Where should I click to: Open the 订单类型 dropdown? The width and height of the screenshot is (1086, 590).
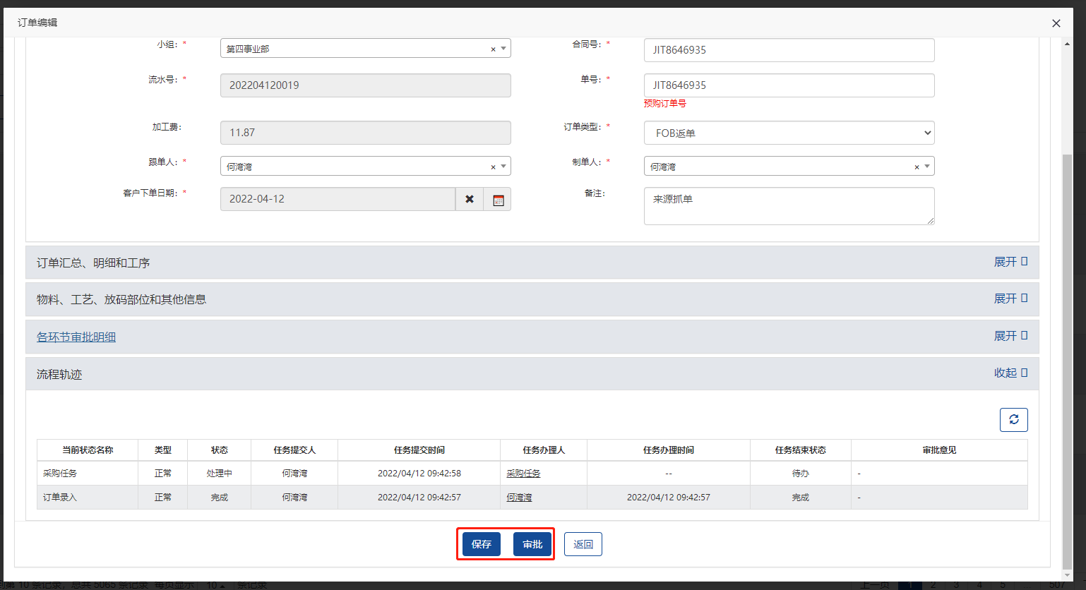[x=789, y=133]
